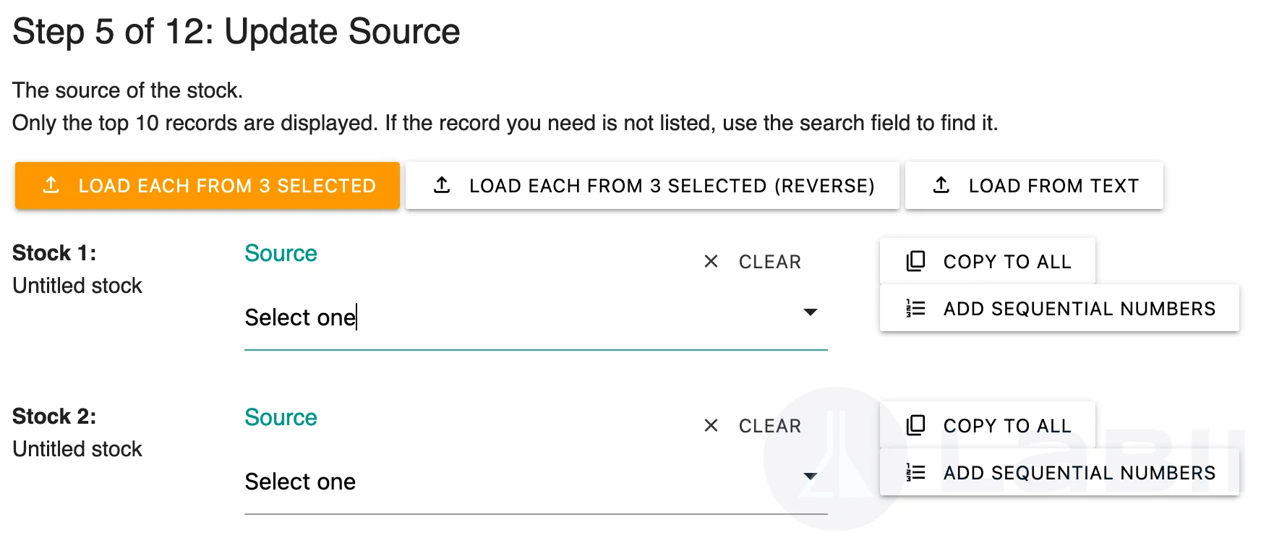The height and width of the screenshot is (538, 1261).
Task: Click the X icon clearing Stock 1 source
Action: [711, 262]
